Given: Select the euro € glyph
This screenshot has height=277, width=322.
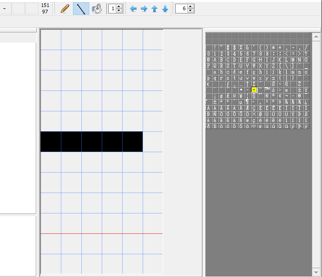Looking at the screenshot, I should [x=209, y=84].
